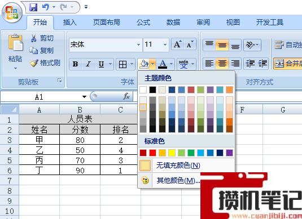
Task: Undo the last action
Action: pyautogui.click(x=46, y=7)
